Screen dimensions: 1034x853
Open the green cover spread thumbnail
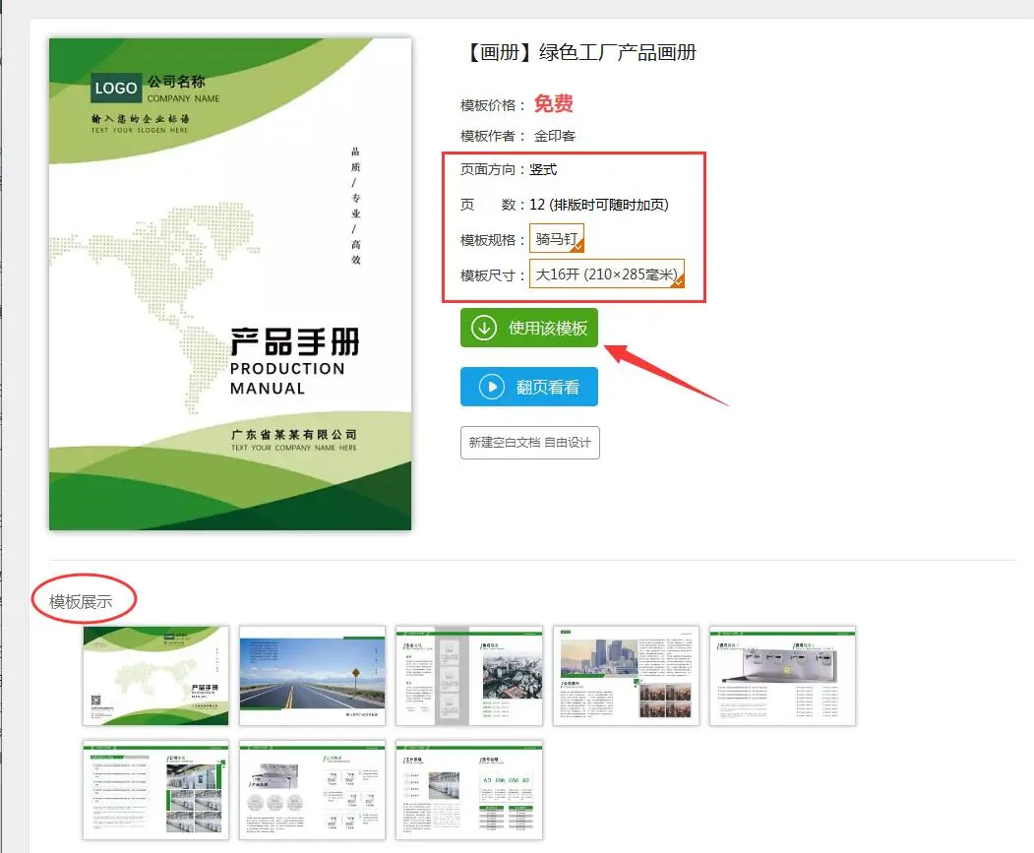pos(155,676)
